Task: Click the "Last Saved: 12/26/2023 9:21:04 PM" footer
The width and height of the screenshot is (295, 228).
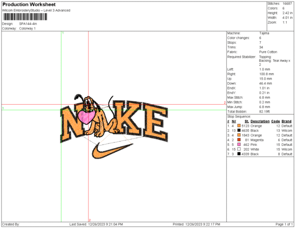Action: pos(96,224)
